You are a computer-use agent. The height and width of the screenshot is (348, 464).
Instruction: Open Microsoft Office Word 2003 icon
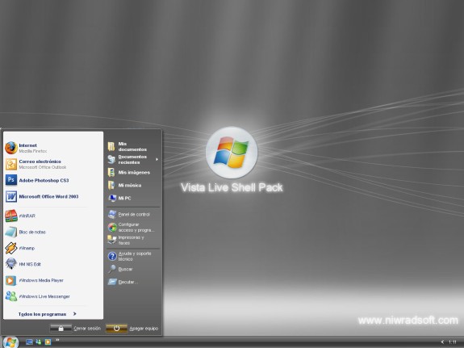pos(11,196)
